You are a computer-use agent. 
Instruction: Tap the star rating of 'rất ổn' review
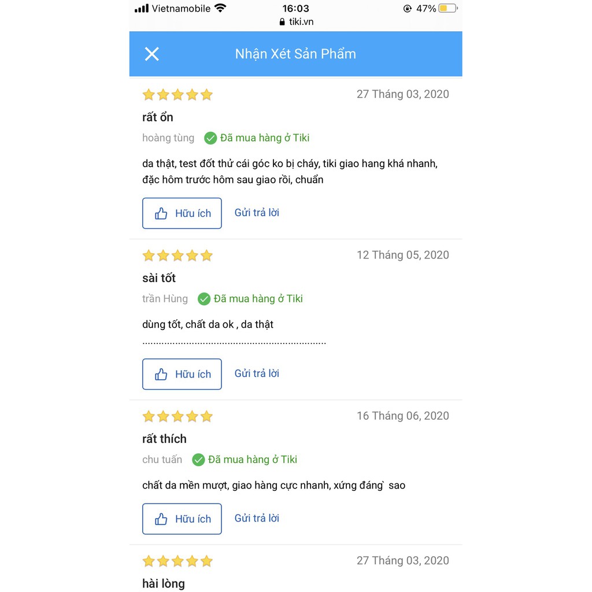[x=177, y=94]
